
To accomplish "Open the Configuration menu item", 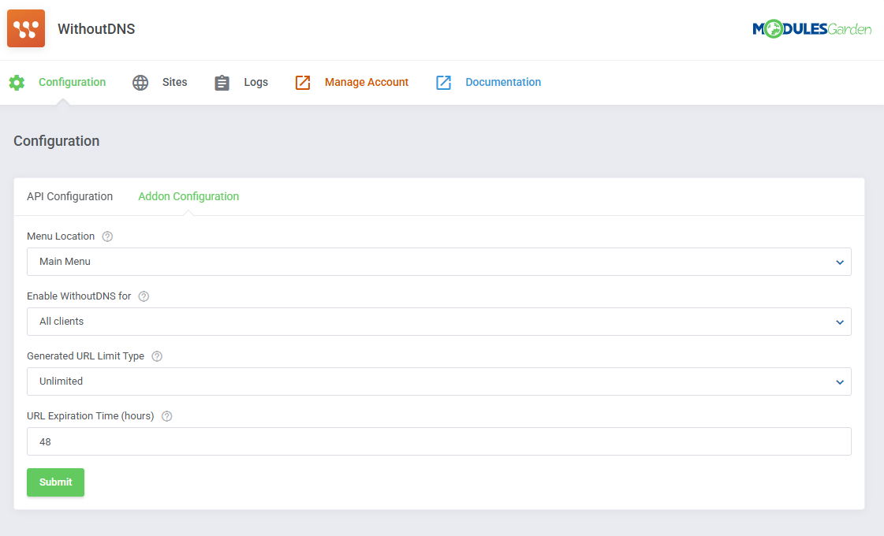I will point(73,82).
